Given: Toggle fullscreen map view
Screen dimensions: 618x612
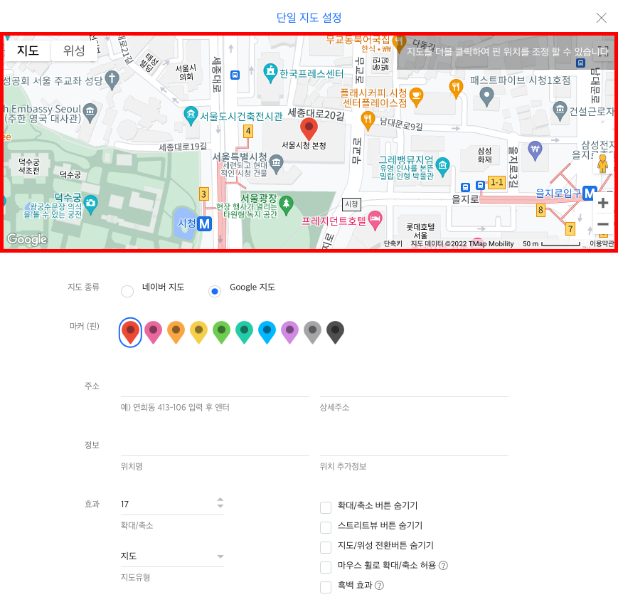Looking at the screenshot, I should [603, 52].
